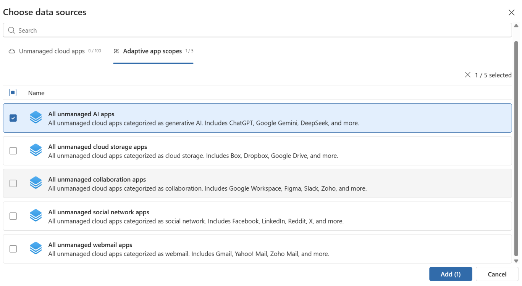Click the scrollbar up arrow
522x286 pixels.
pyautogui.click(x=516, y=26)
